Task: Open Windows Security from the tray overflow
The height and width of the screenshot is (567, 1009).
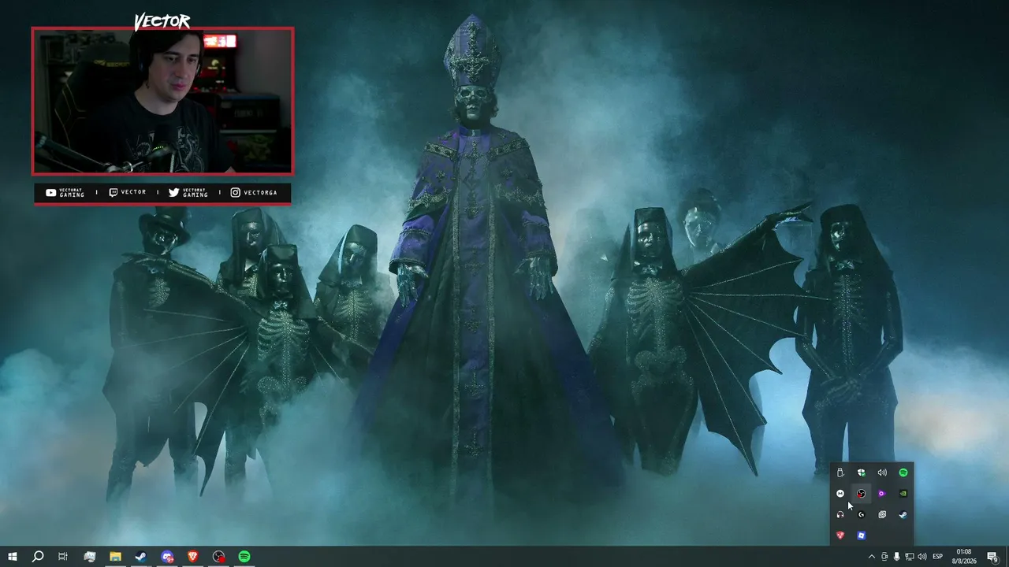Action: point(861,472)
